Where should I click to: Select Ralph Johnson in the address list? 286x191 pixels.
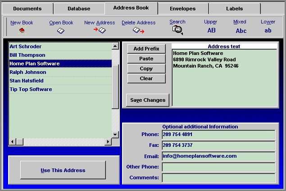click(60, 72)
